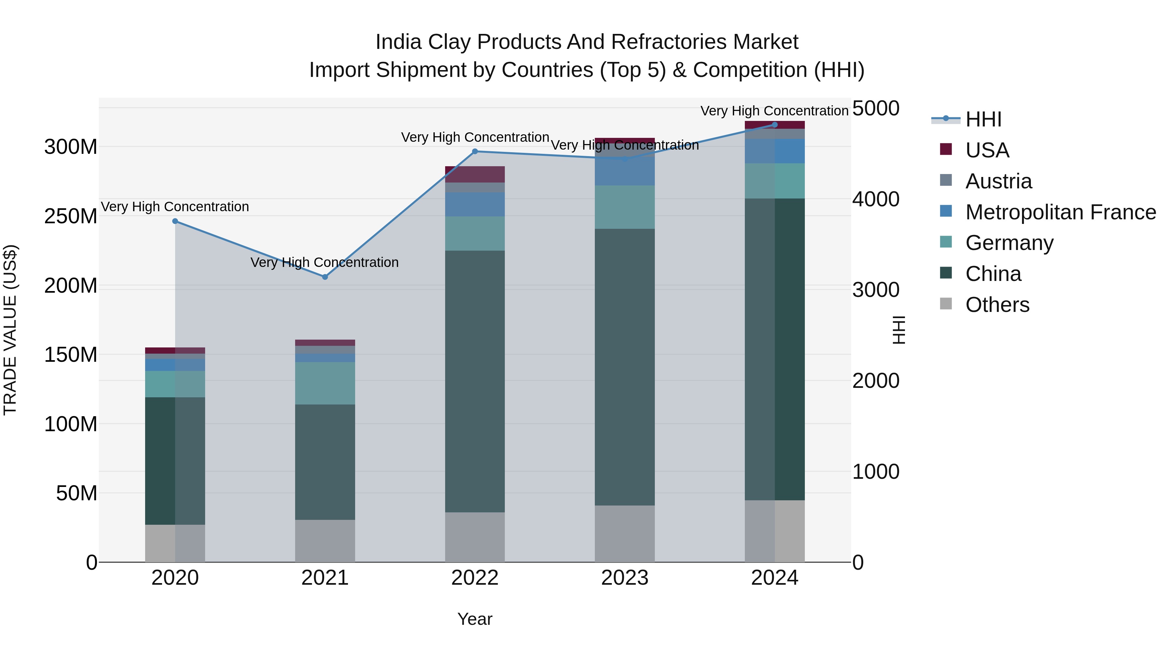
Task: Click the 300M left axis tick
Action: 71,147
